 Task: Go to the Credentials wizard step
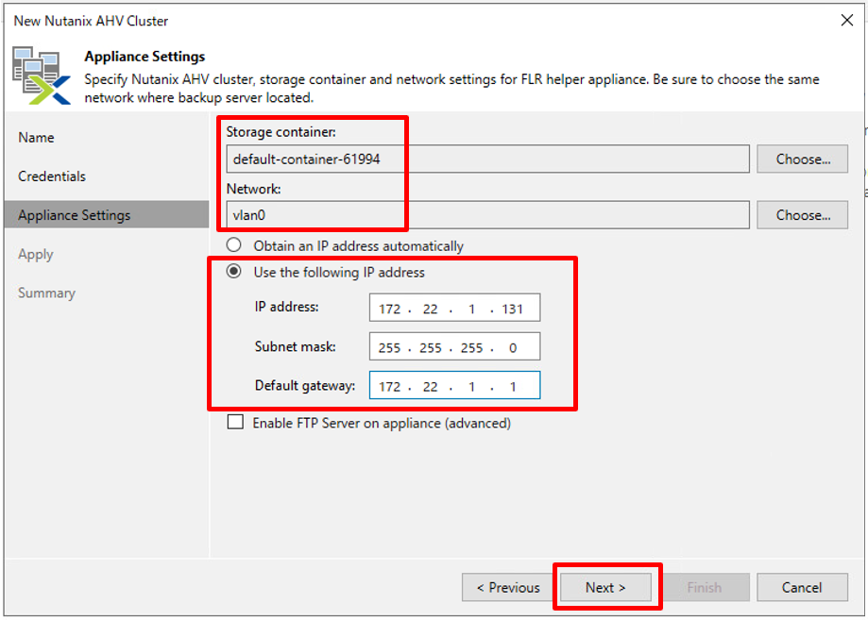click(x=52, y=176)
